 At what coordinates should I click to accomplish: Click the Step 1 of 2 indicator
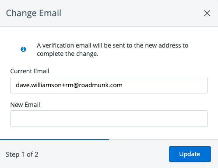pyautogui.click(x=22, y=154)
